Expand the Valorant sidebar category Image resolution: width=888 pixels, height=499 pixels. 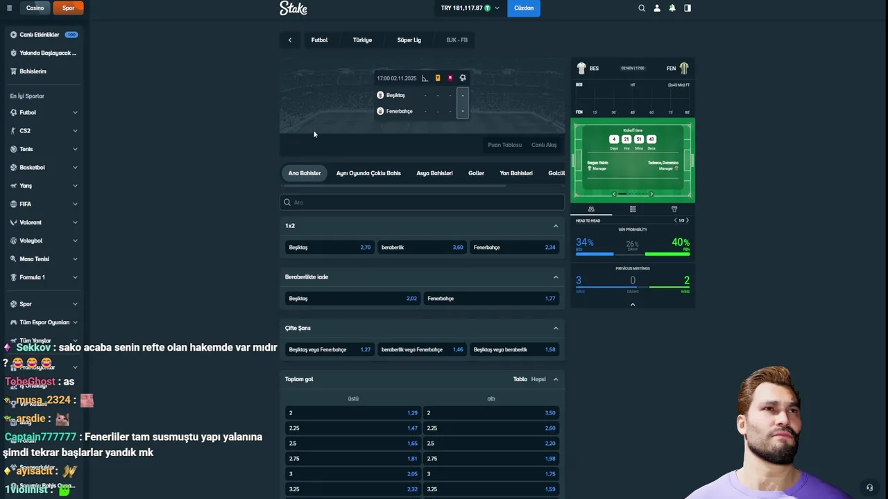[75, 222]
